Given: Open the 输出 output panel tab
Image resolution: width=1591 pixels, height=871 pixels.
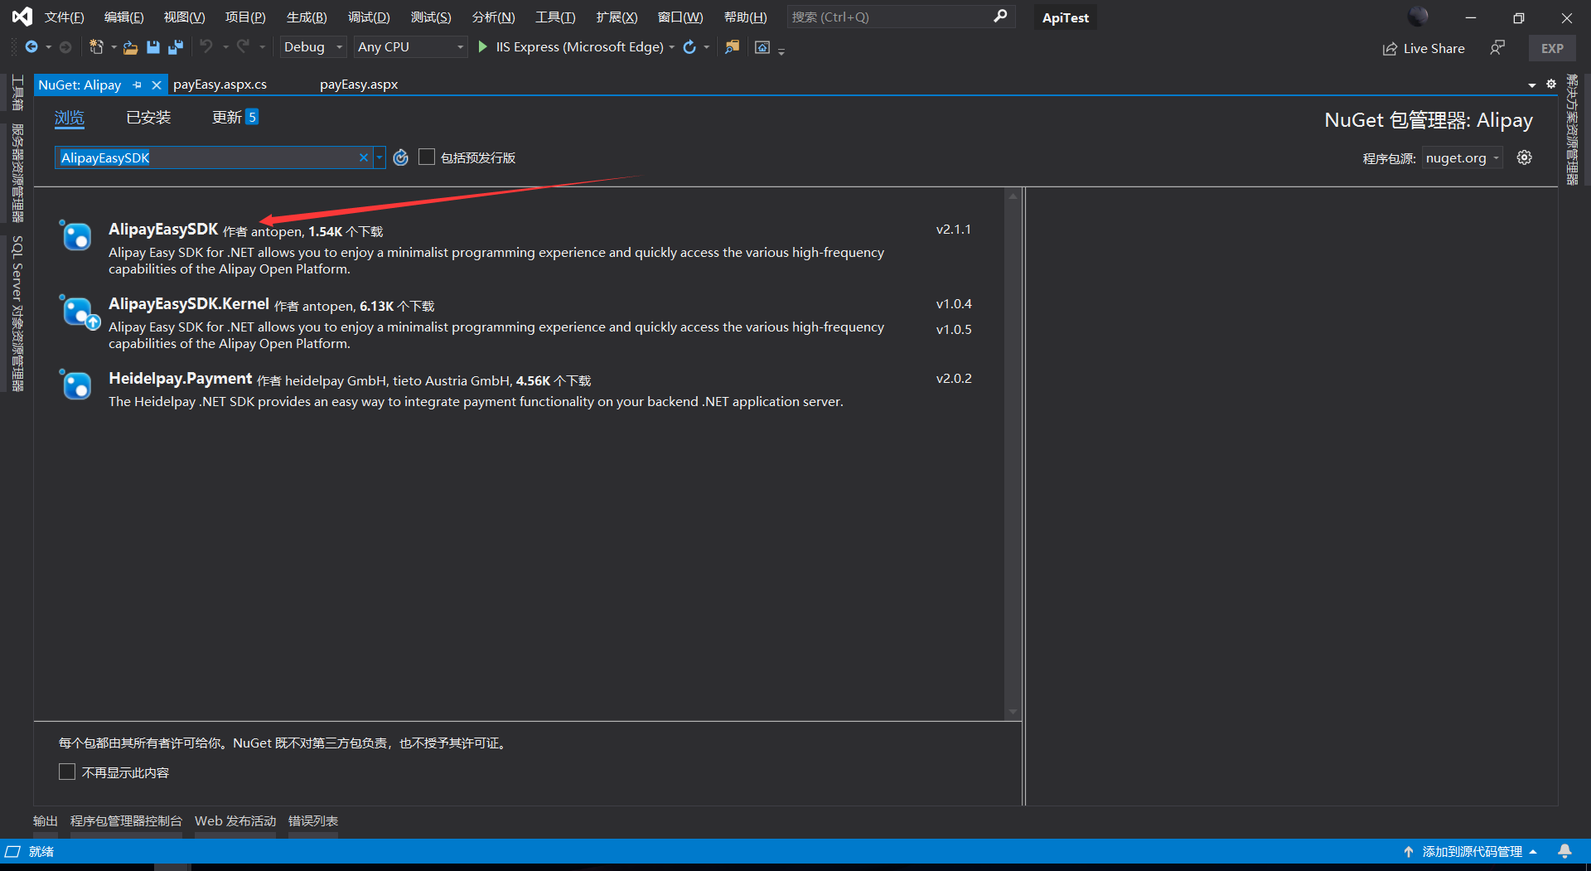Looking at the screenshot, I should pos(46,820).
